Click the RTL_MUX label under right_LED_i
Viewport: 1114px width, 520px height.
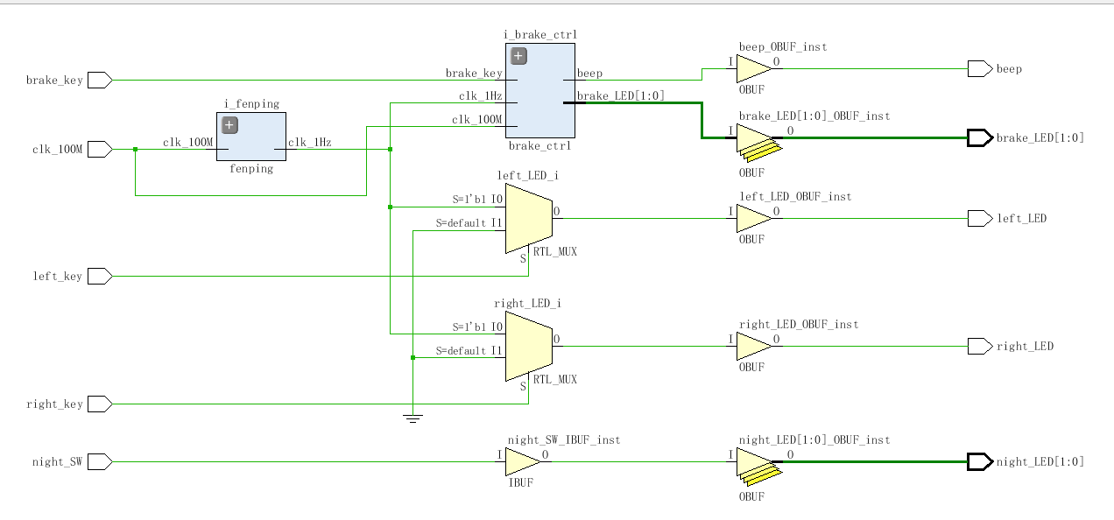(x=555, y=379)
